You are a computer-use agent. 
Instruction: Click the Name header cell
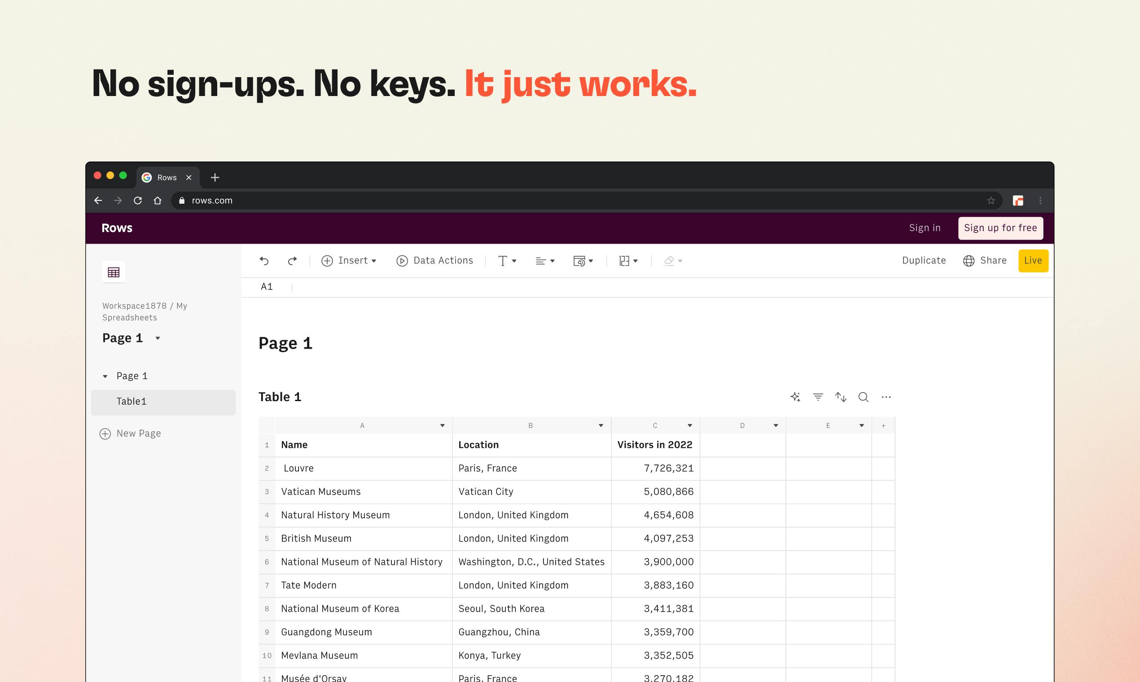tap(364, 445)
